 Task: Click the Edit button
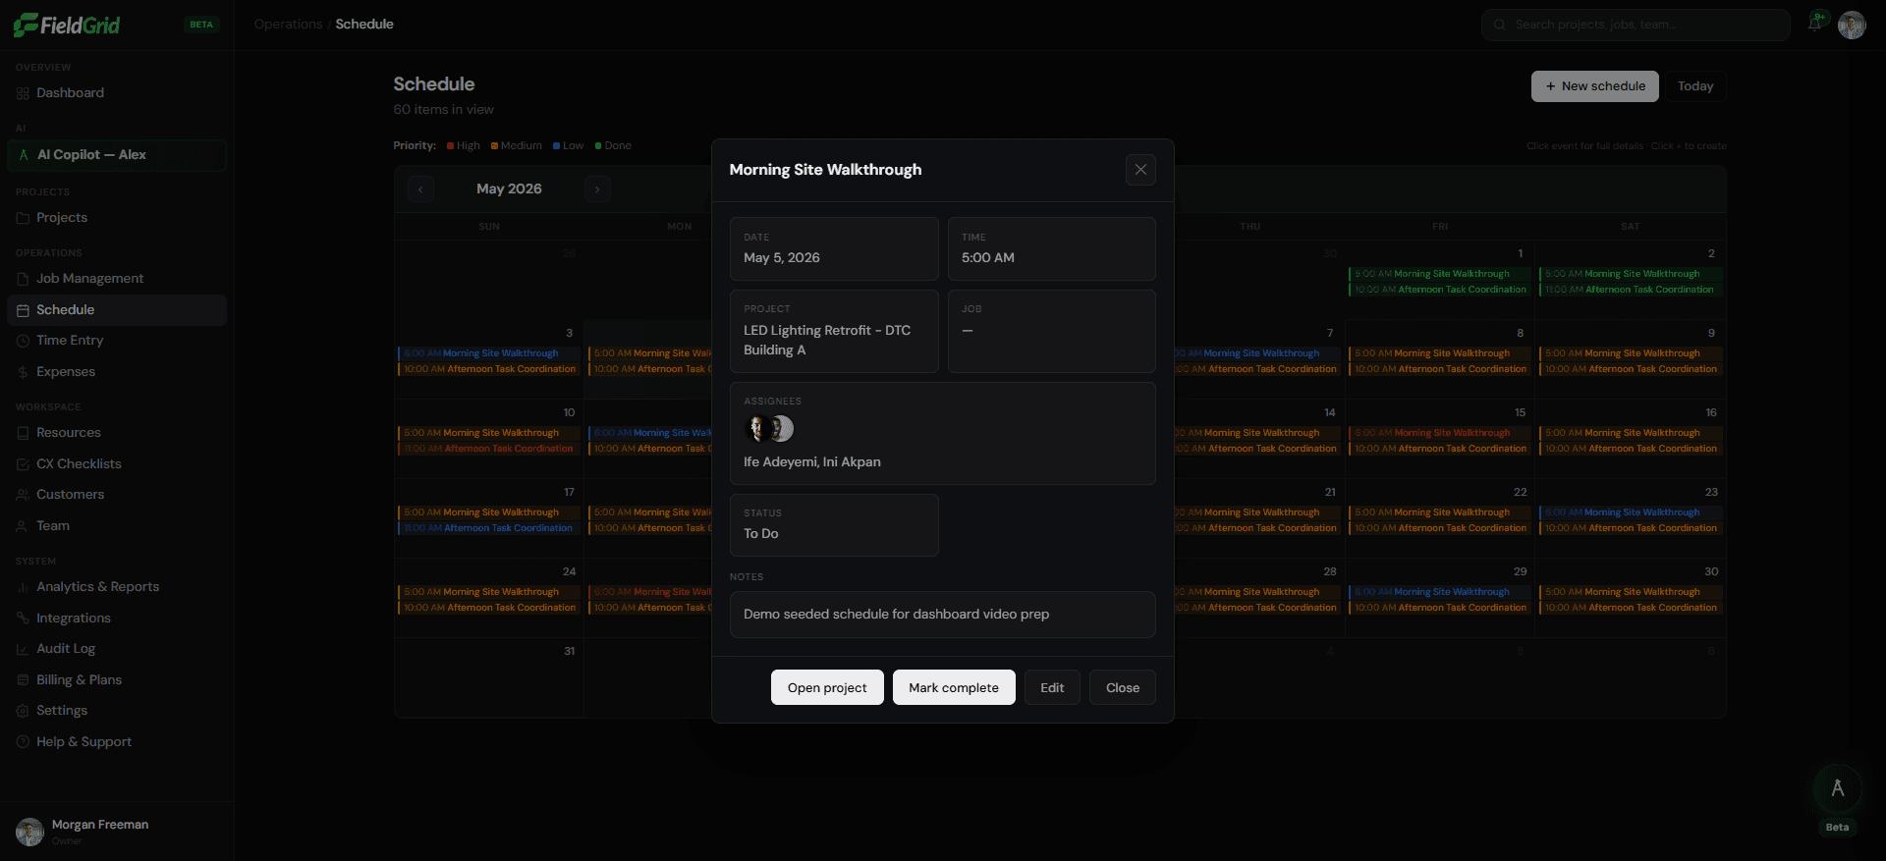(1052, 687)
